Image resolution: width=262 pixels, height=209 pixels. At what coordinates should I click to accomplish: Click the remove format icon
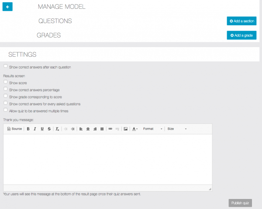57,129
